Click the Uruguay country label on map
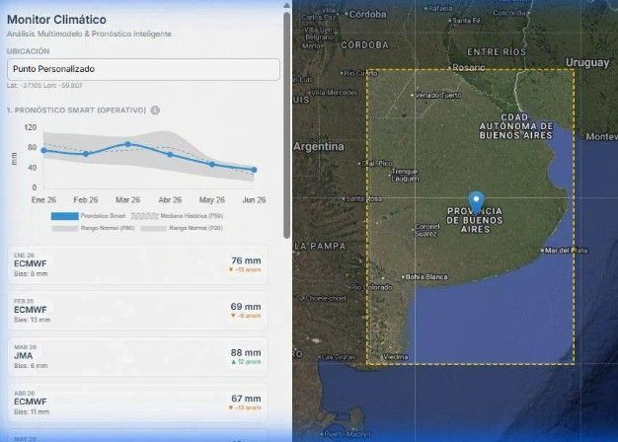Screen dimensions: 618x442 point(587,62)
